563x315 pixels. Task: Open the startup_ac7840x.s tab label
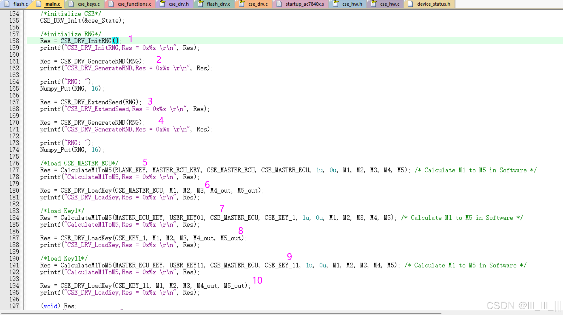pyautogui.click(x=305, y=4)
